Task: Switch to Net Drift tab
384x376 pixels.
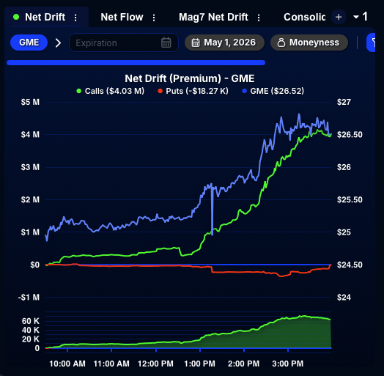Action: tap(45, 17)
